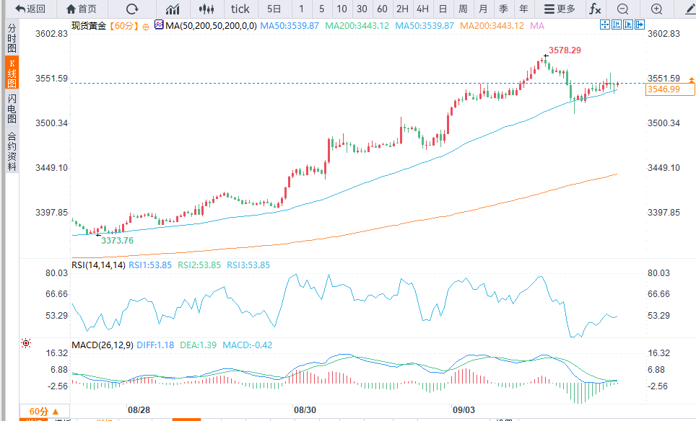Click the exit-arrow panel icon
The height and width of the screenshot is (421, 696).
639,25
